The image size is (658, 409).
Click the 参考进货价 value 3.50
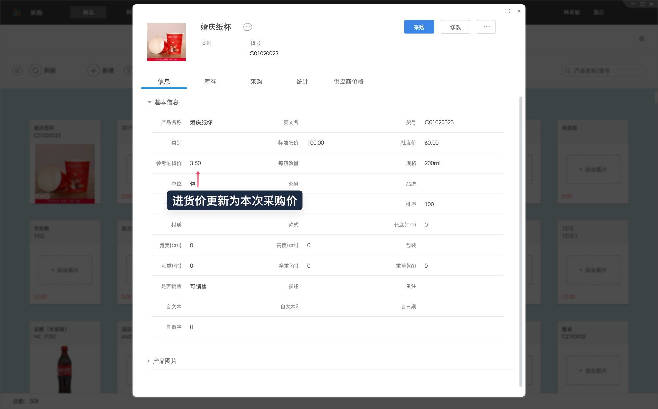click(195, 163)
